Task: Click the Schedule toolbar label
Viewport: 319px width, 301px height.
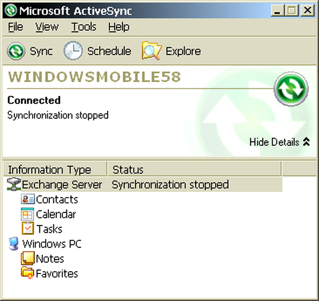Action: click(109, 51)
